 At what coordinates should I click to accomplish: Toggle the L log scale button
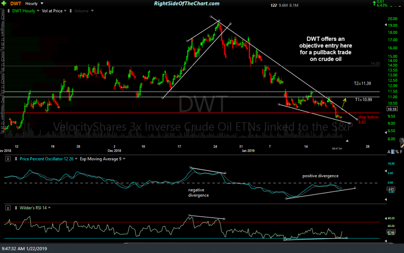pyautogui.click(x=392, y=151)
